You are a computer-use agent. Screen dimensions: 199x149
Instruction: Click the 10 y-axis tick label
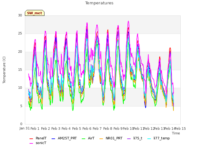click(20, 88)
